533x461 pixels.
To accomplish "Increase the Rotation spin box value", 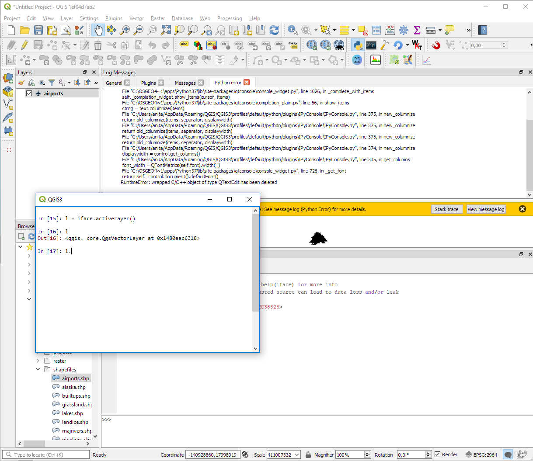I will pyautogui.click(x=428, y=453).
